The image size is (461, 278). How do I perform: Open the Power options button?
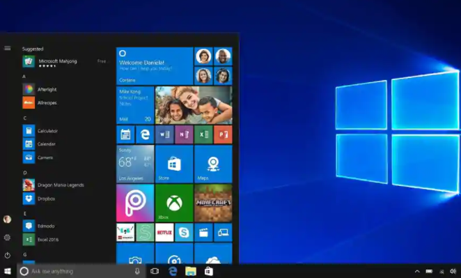coord(8,255)
